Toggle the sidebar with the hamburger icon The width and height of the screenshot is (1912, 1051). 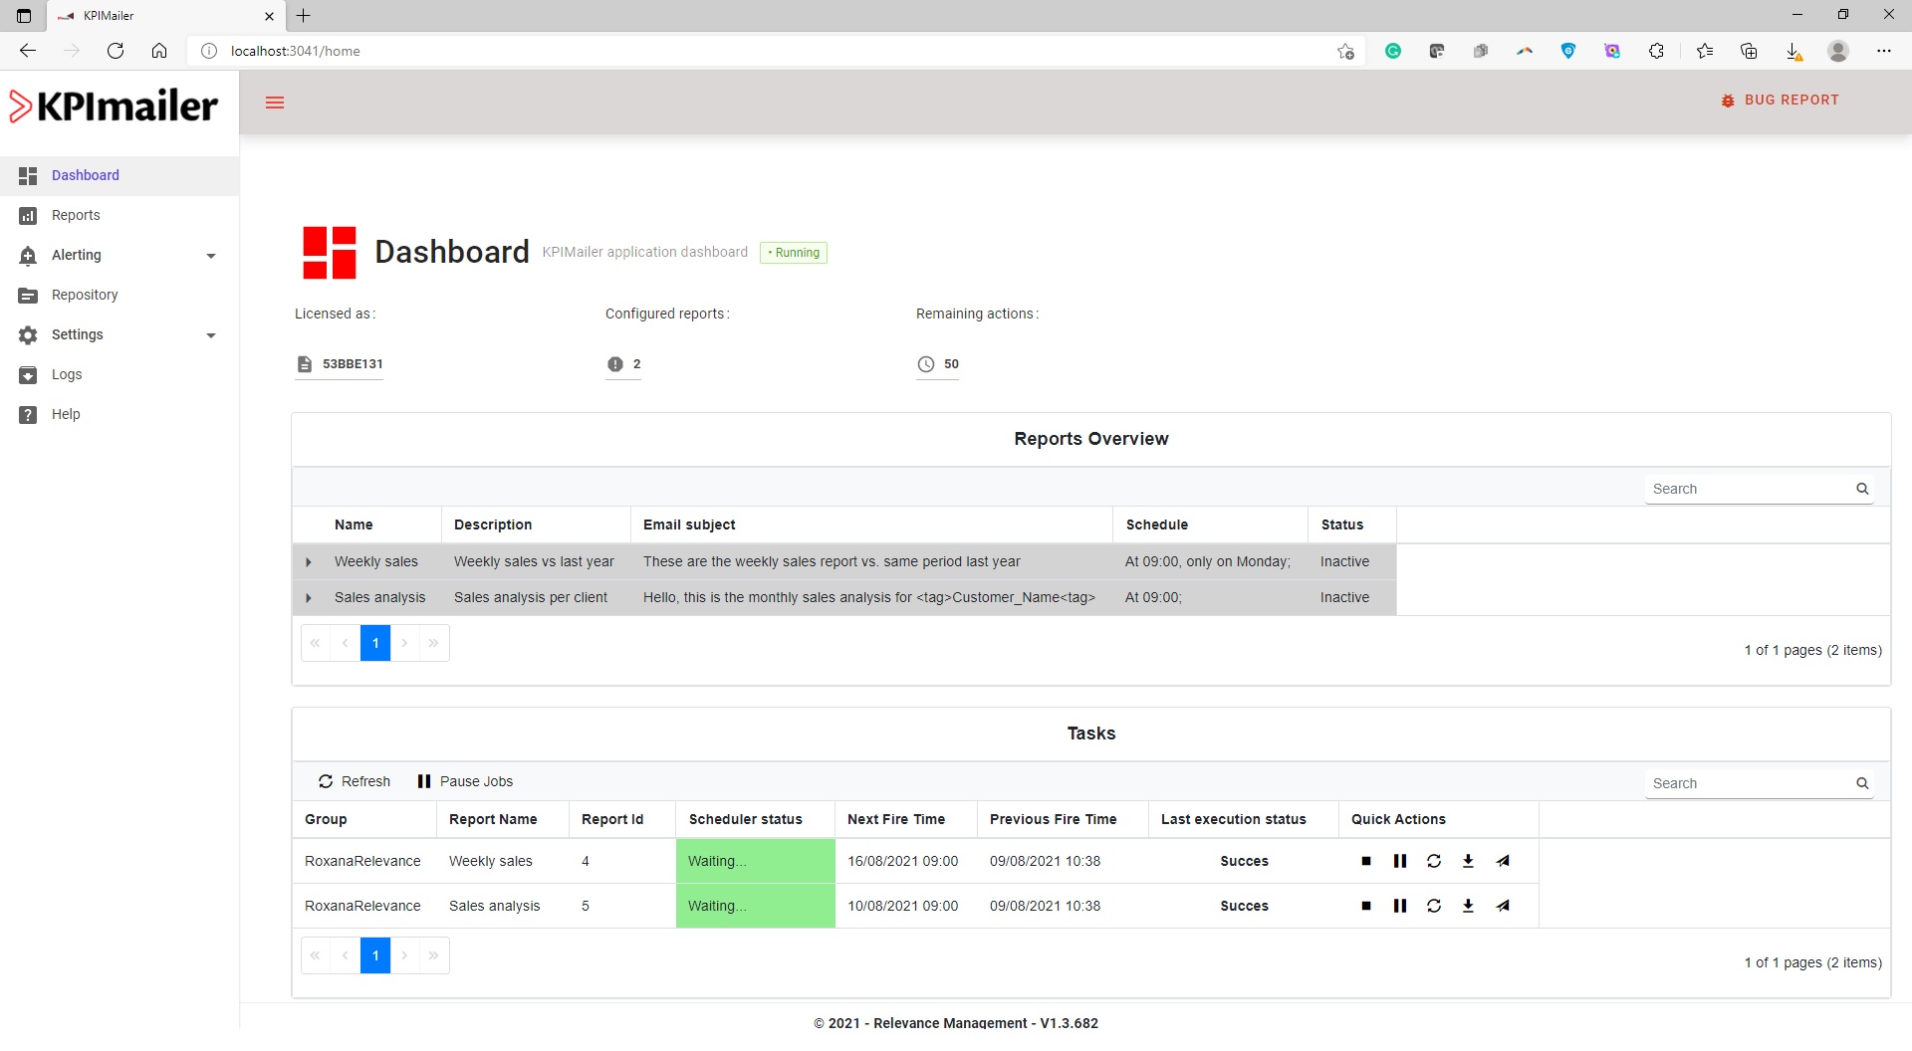click(275, 103)
